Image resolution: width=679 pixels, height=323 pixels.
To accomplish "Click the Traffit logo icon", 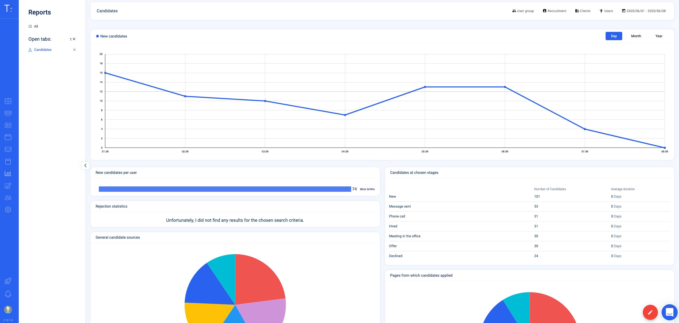I will (8, 8).
